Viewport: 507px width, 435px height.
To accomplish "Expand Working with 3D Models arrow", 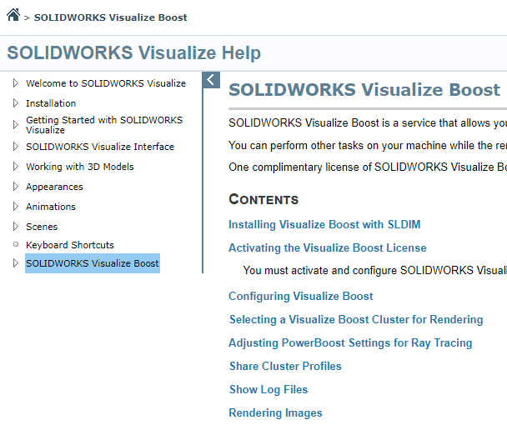I will 15,167.
